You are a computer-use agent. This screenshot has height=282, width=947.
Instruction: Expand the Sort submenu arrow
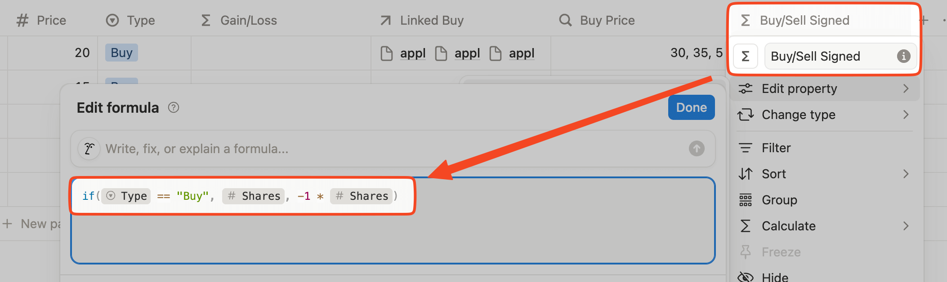(906, 174)
